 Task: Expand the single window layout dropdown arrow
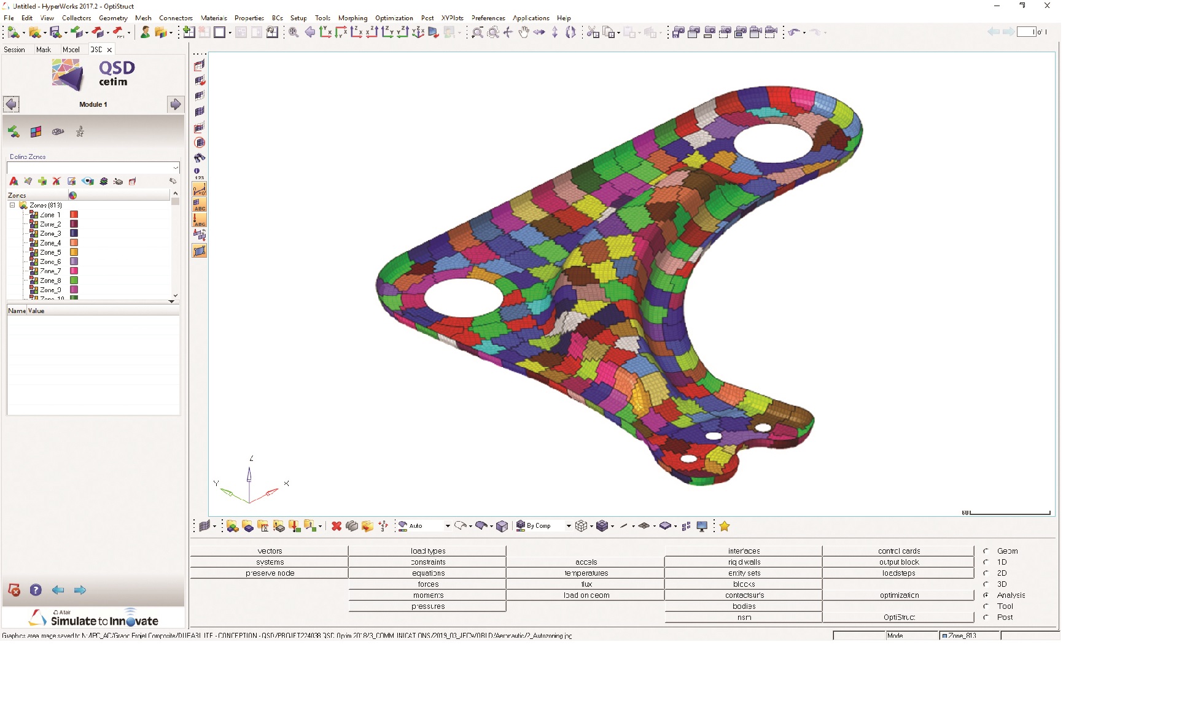(230, 33)
